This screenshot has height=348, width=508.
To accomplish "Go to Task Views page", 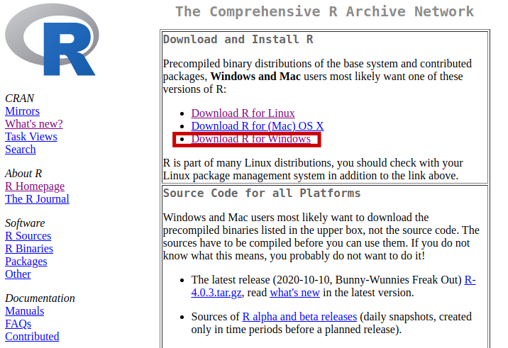I will coord(31,137).
